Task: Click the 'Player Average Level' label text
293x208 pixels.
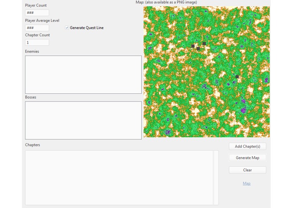Action: 42,21
